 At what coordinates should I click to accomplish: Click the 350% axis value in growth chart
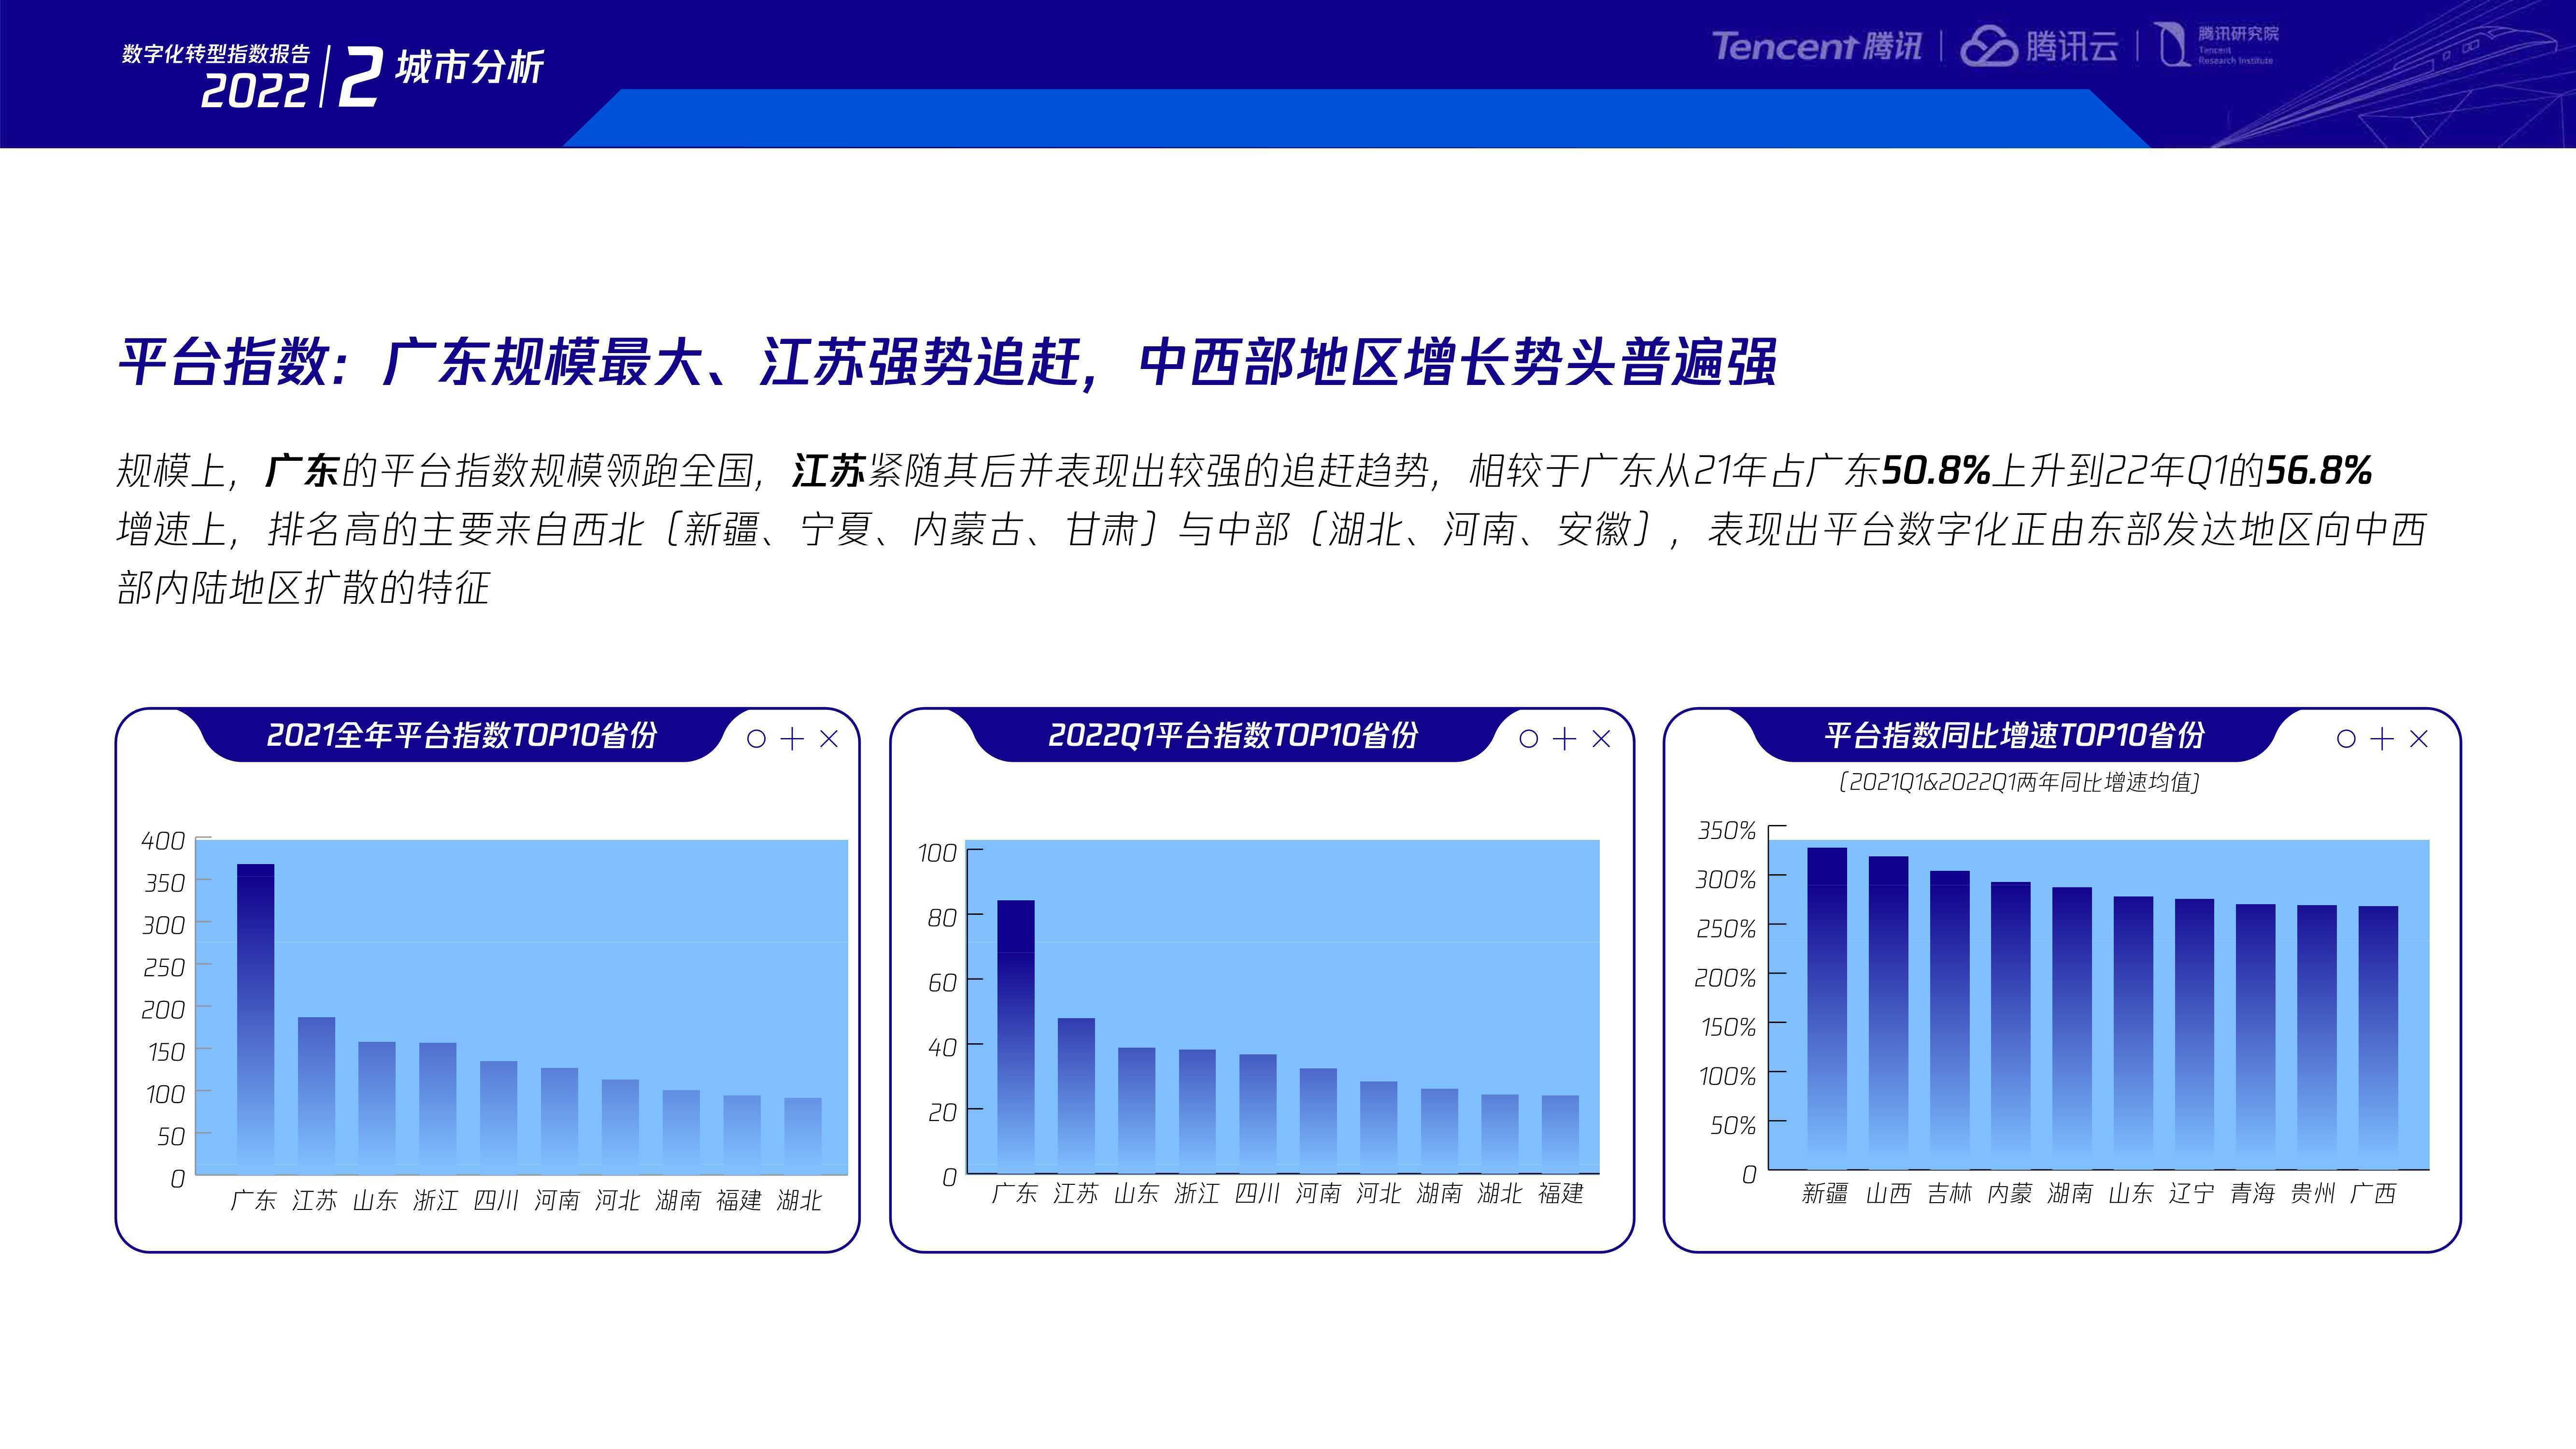coord(1726,830)
